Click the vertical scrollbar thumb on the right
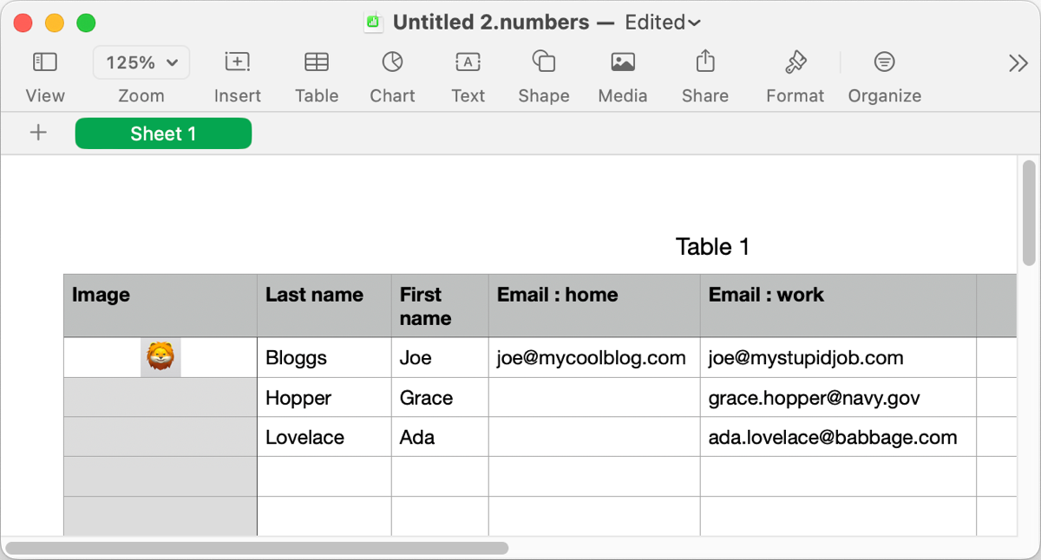The image size is (1041, 560). 1029,212
